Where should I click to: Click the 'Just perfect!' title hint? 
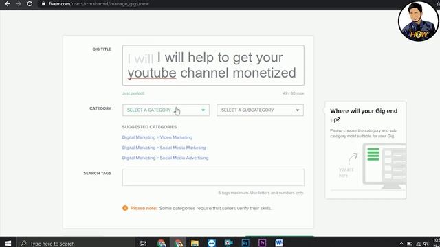click(x=133, y=93)
